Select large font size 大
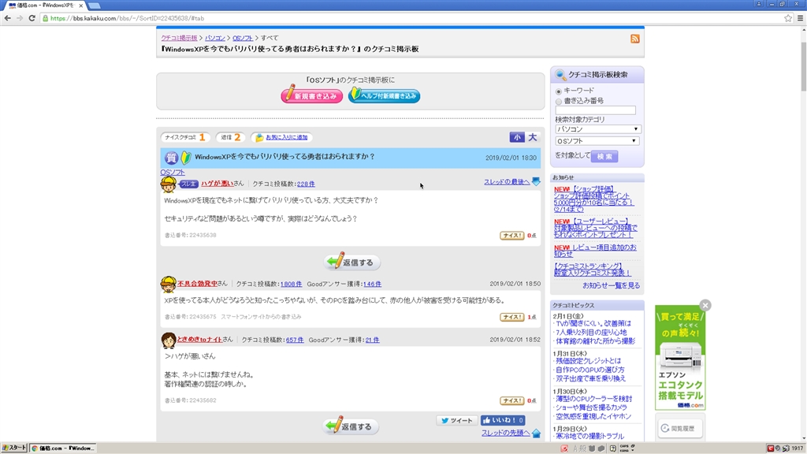 [x=533, y=137]
